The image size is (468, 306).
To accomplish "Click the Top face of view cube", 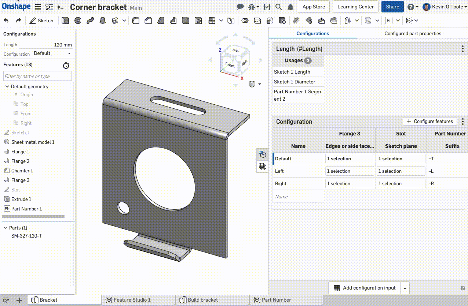I will (235, 51).
